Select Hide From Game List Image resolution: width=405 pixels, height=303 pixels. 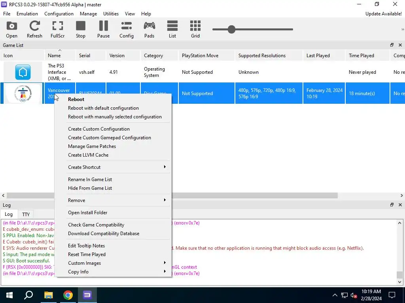113,188
